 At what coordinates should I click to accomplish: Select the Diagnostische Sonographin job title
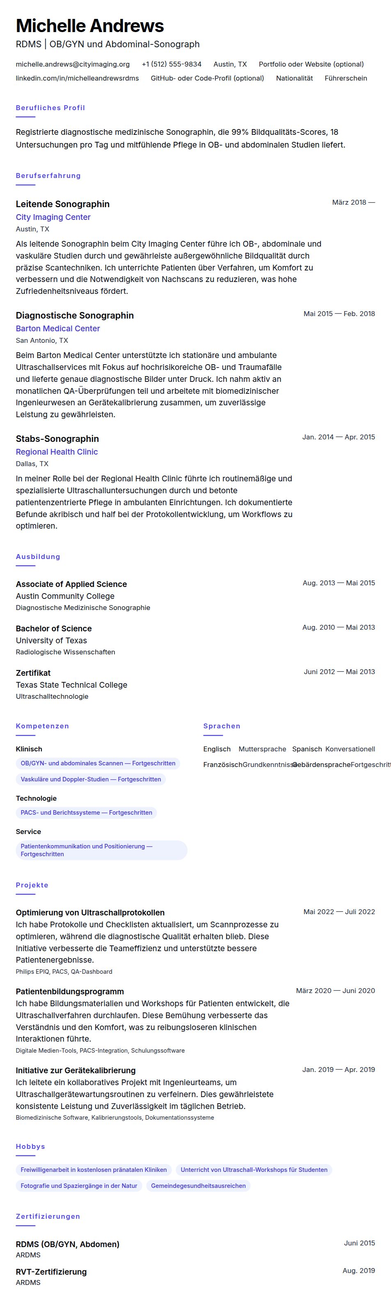75,315
